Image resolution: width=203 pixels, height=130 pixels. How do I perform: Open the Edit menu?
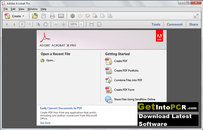(x=13, y=9)
